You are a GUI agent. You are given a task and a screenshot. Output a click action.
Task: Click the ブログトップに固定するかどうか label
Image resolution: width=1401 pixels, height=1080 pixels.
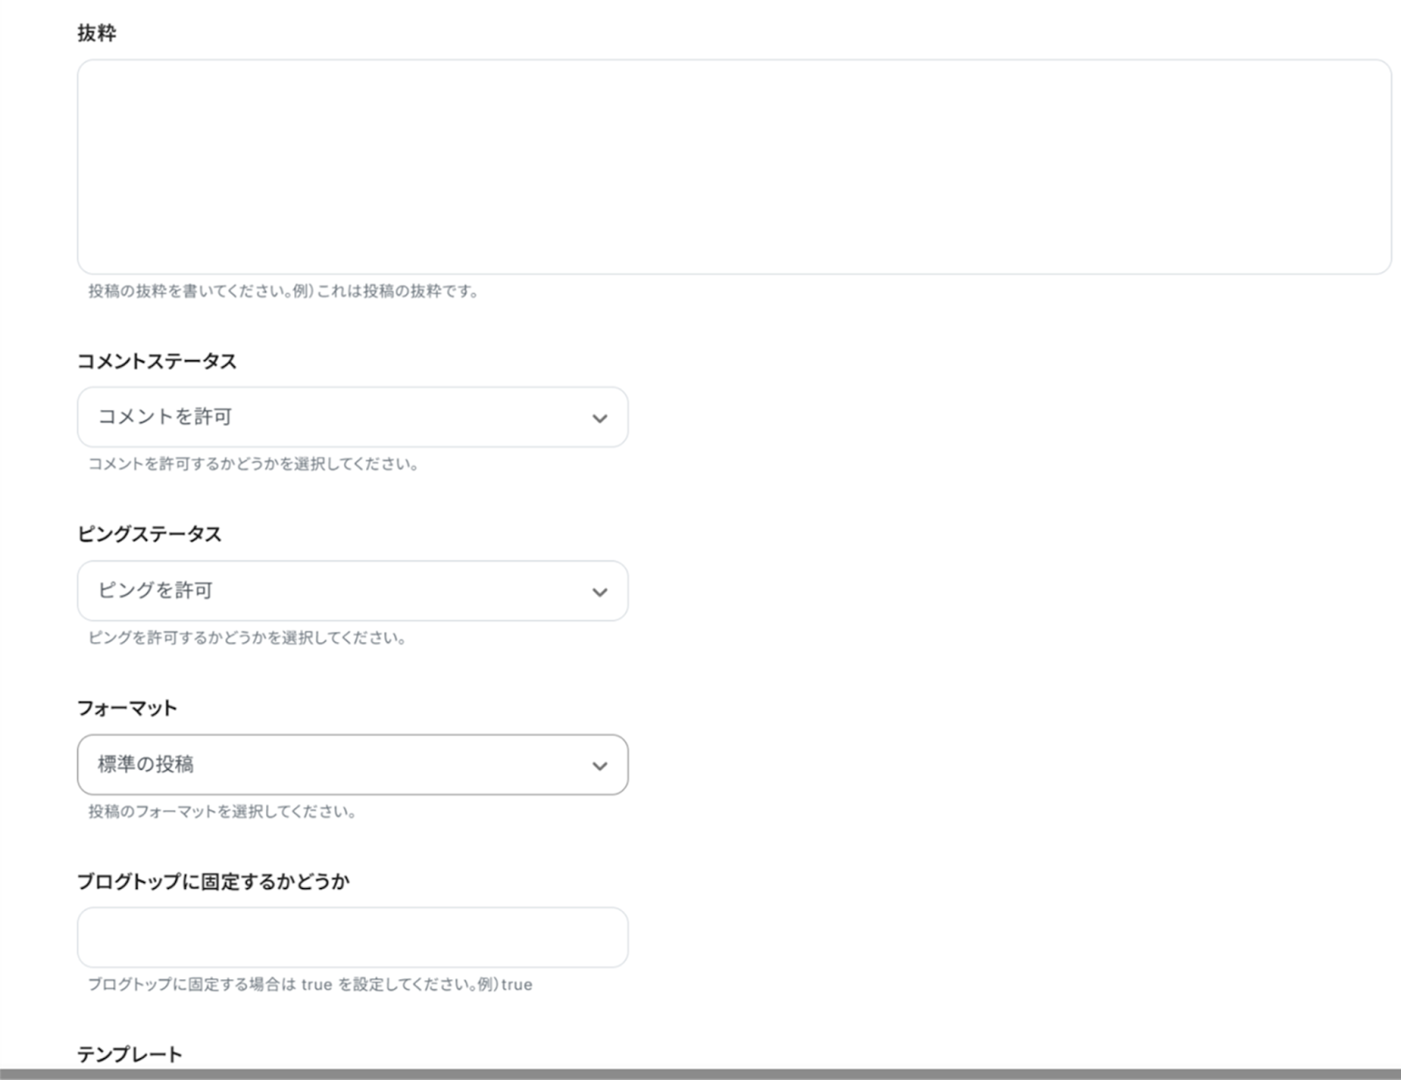[213, 881]
